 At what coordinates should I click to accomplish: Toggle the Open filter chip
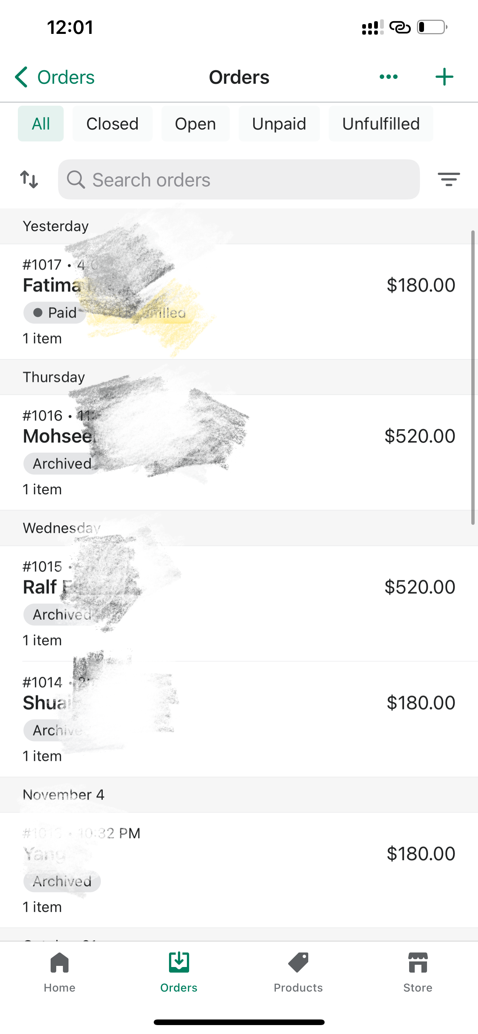coord(195,124)
